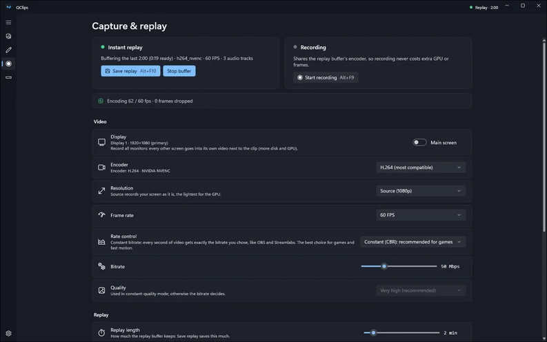Open the 60 FPS frame rate dropdown
Viewport: 547px width, 342px height.
click(x=421, y=214)
